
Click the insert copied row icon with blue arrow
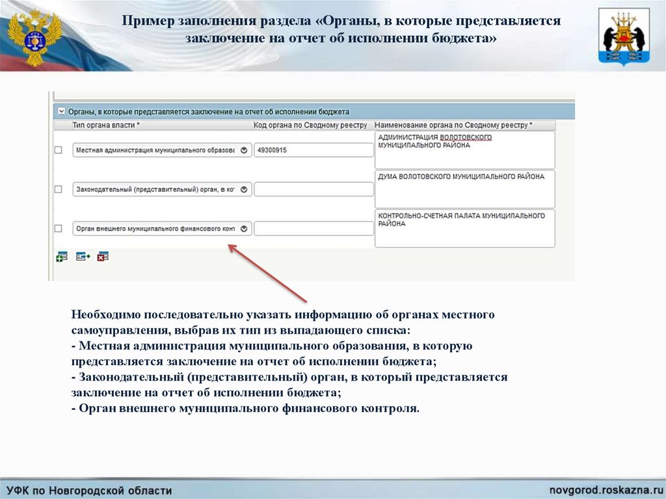point(83,256)
